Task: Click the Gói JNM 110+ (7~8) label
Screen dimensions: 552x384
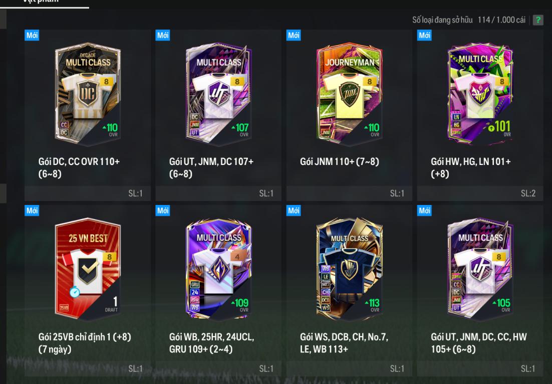Action: point(340,161)
